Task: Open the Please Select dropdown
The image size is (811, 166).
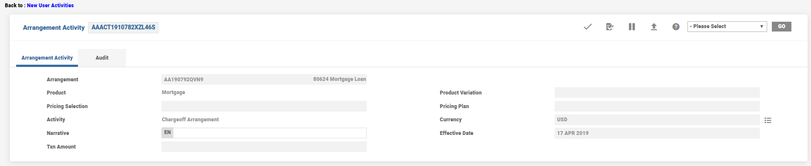Action: pyautogui.click(x=727, y=26)
